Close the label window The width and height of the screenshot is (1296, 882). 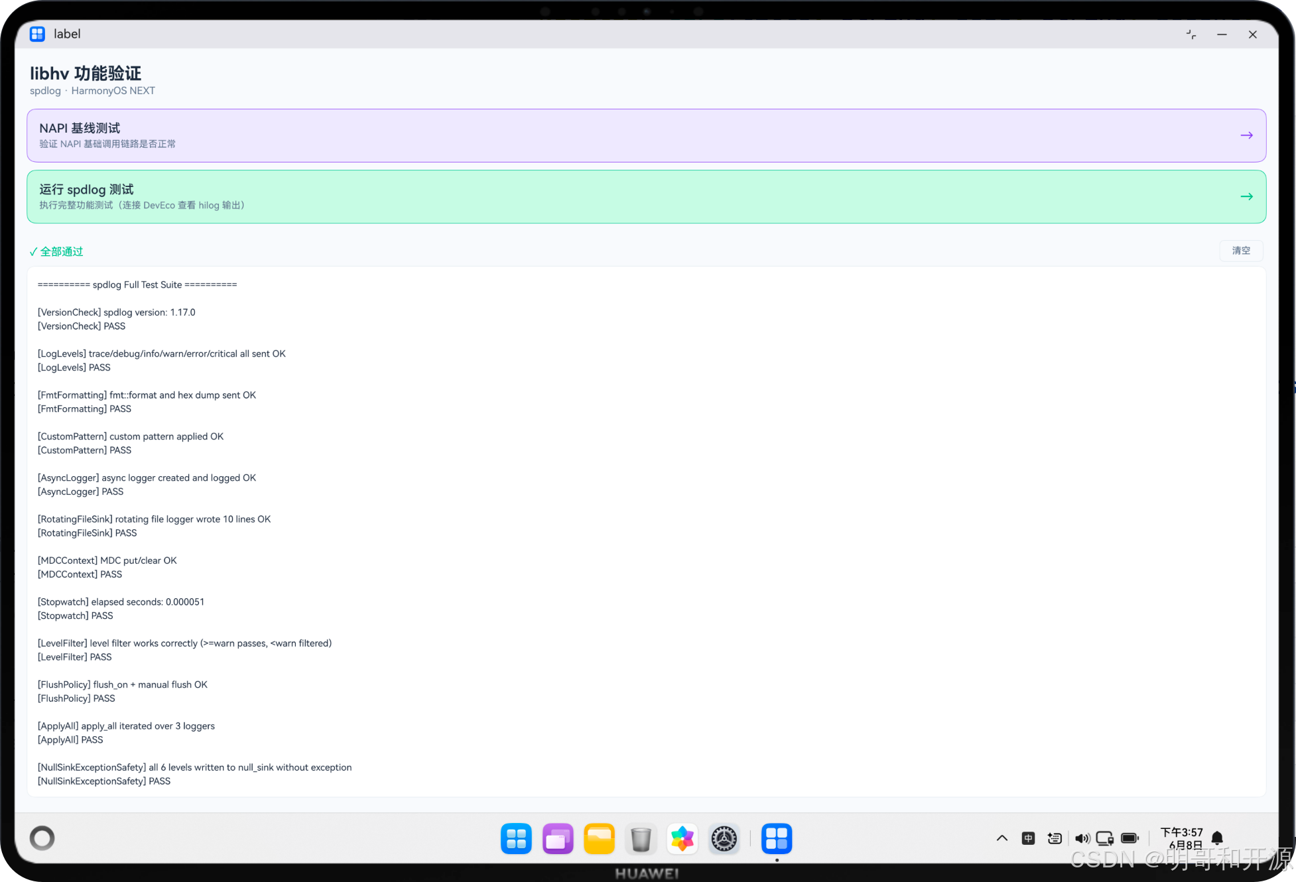[x=1253, y=34]
